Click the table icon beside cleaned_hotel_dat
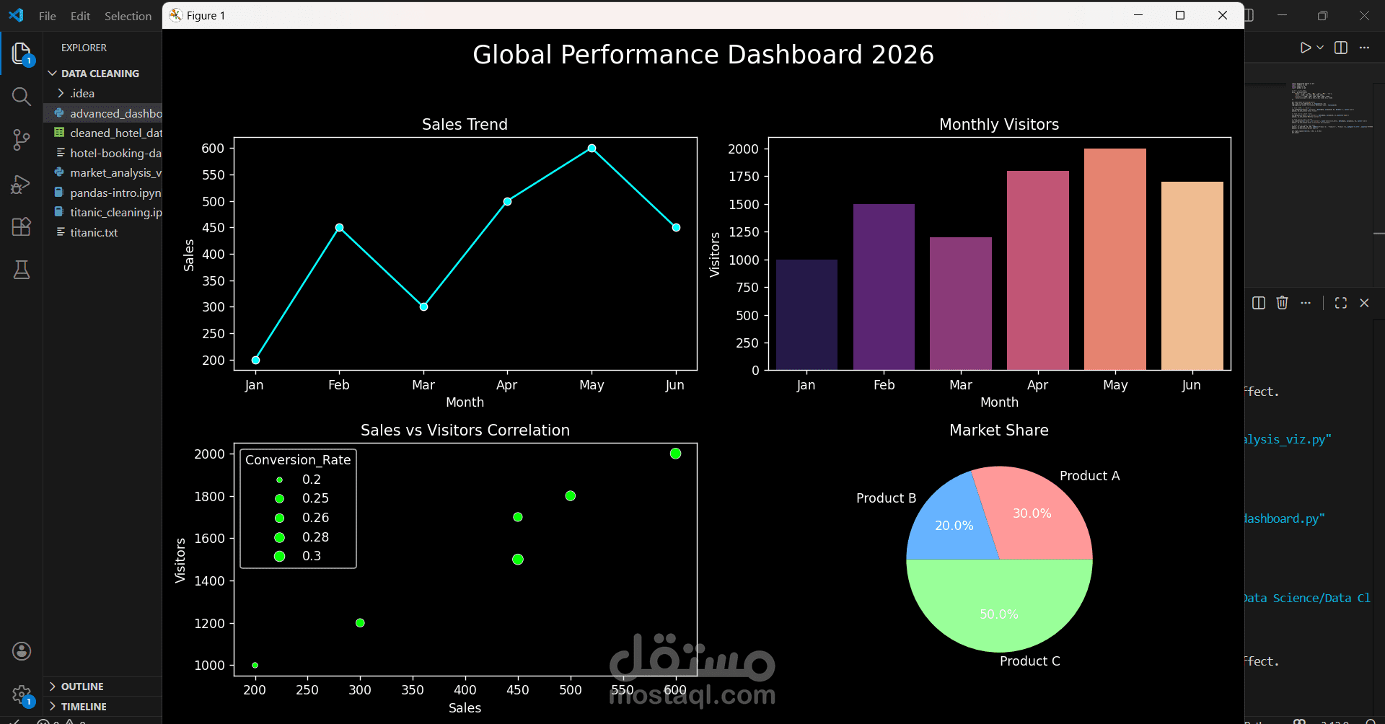 59,133
